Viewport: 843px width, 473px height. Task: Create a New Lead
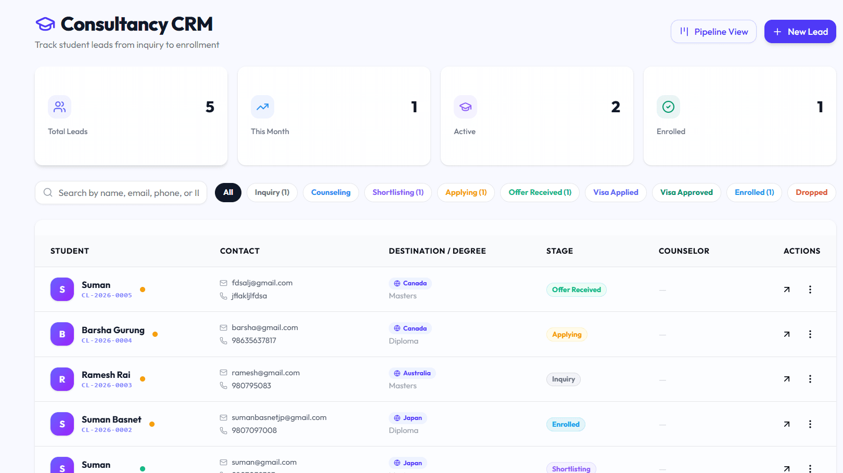pyautogui.click(x=800, y=32)
